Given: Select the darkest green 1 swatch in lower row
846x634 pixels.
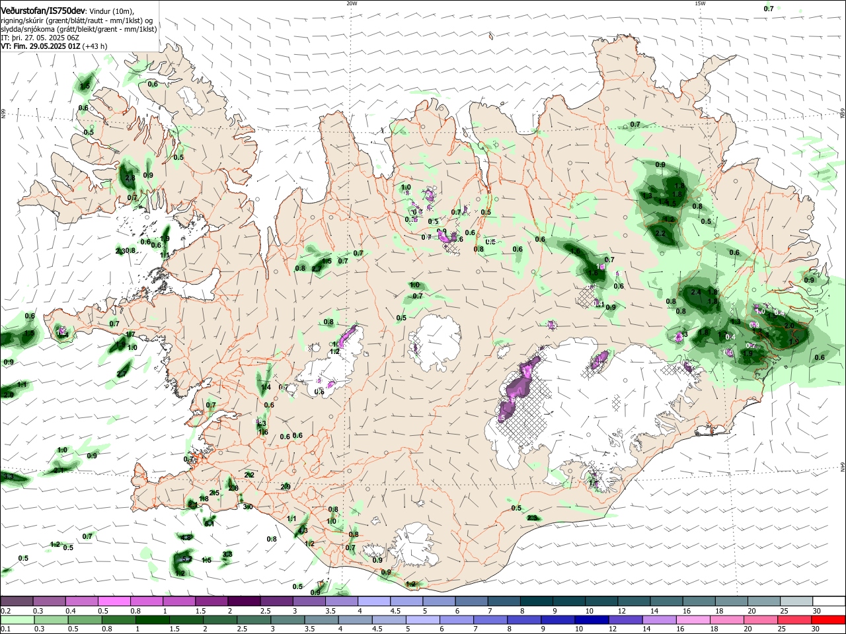Looking at the screenshot, I should (152, 619).
